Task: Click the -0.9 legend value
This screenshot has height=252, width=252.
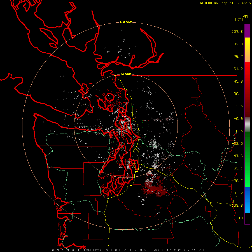Action: [x=238, y=119]
